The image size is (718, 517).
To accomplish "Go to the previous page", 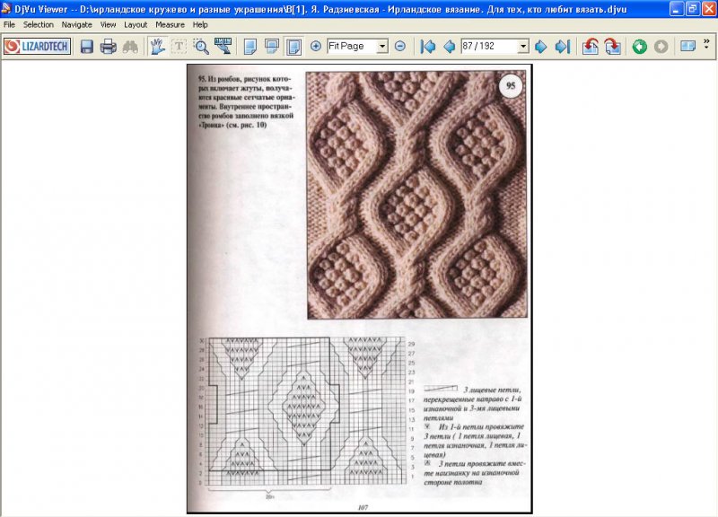I will tap(450, 47).
